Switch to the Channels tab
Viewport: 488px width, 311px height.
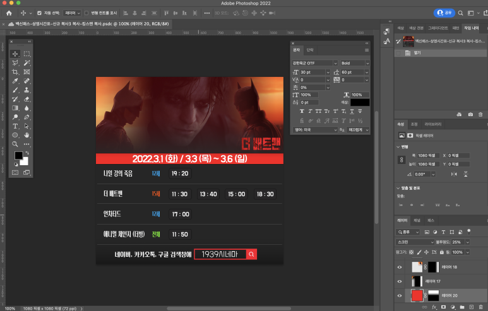417,221
